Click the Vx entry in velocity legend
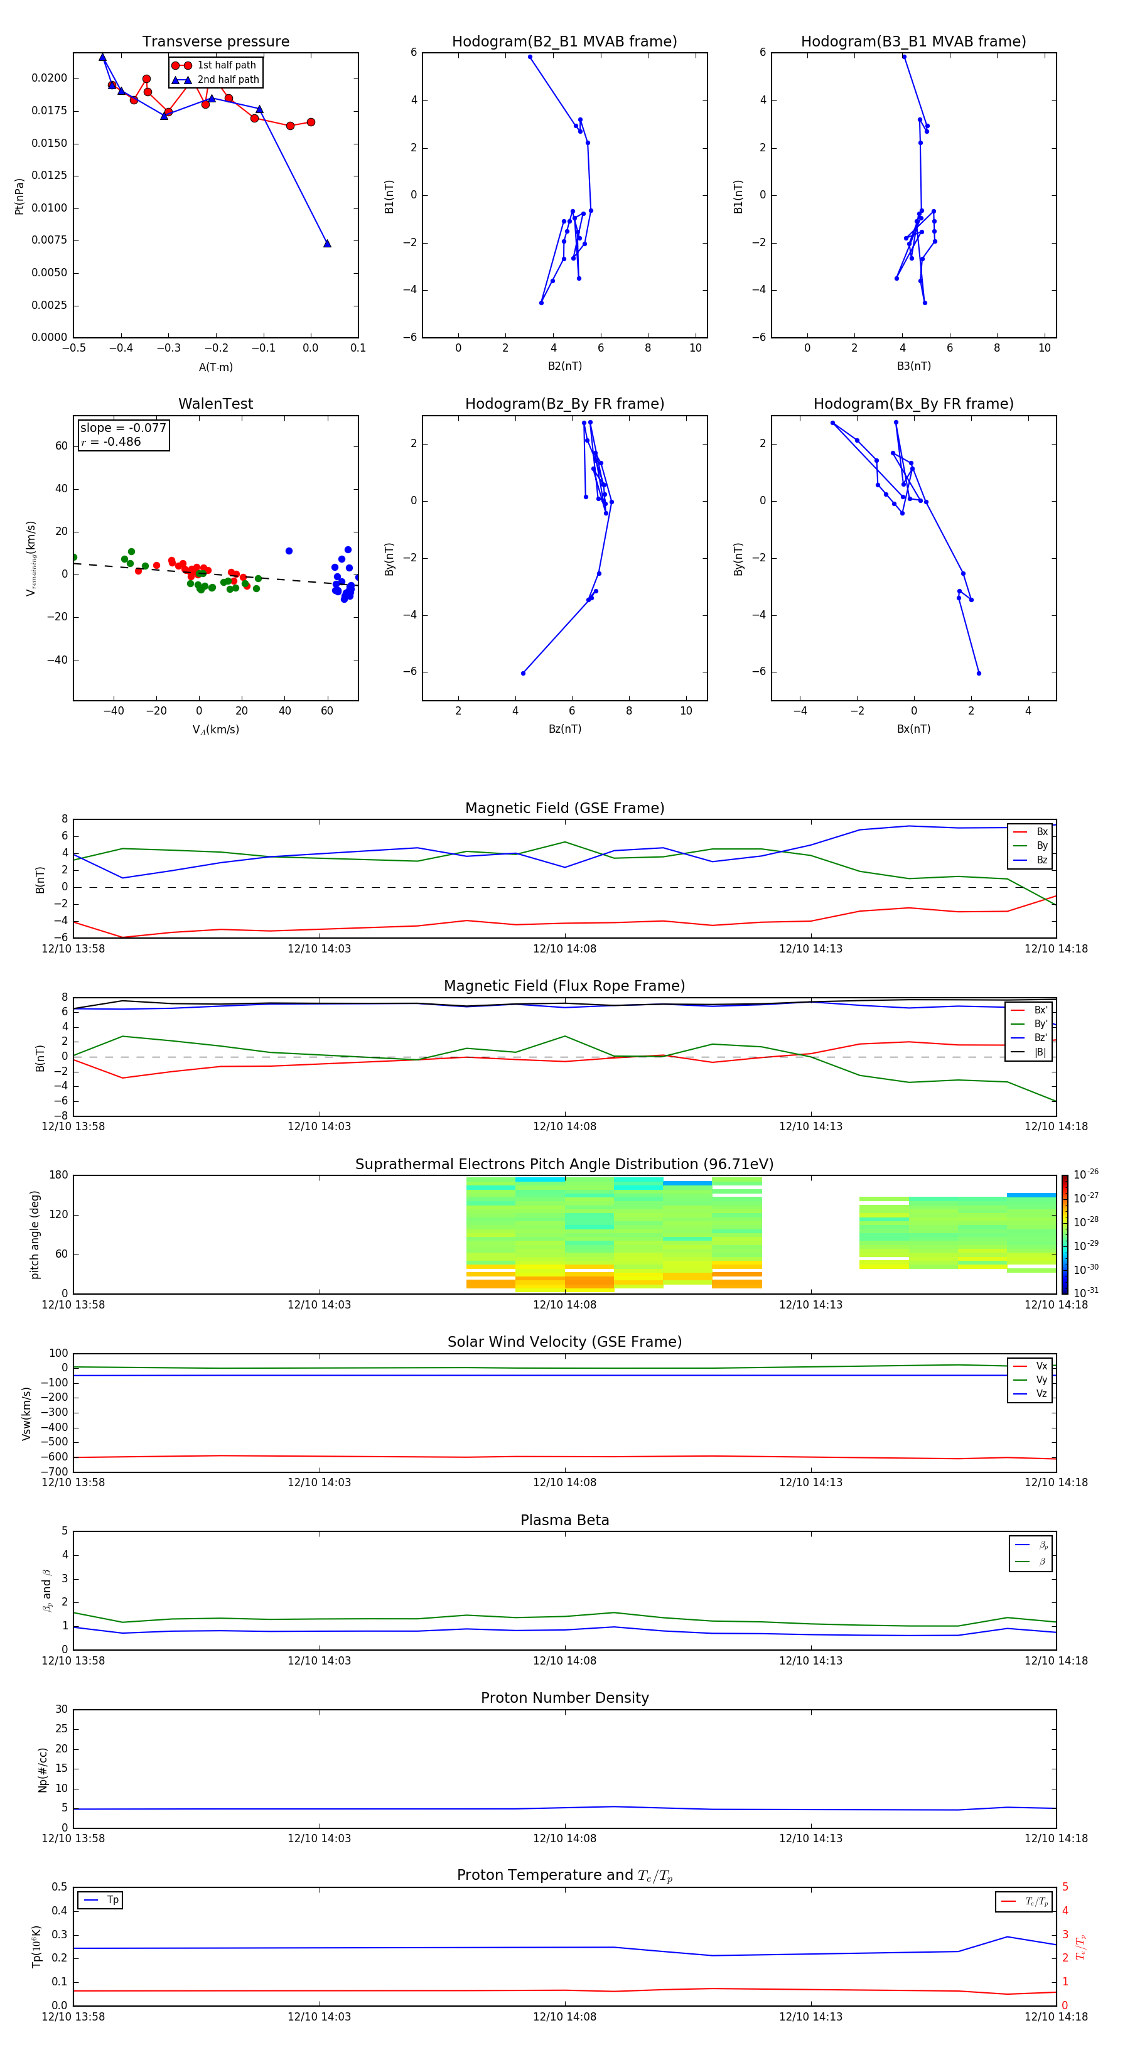 coord(1030,1366)
